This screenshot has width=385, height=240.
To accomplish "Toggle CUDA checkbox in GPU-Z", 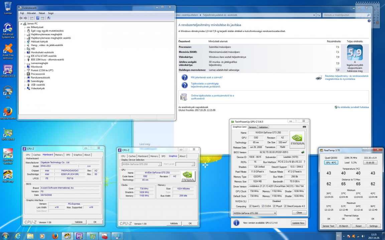I will [x=263, y=206].
